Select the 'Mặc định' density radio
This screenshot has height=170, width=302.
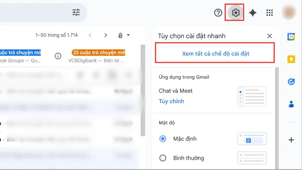pyautogui.click(x=163, y=139)
